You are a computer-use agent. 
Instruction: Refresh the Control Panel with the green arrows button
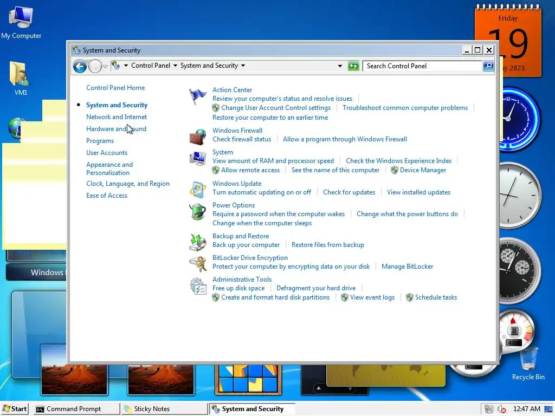(353, 66)
